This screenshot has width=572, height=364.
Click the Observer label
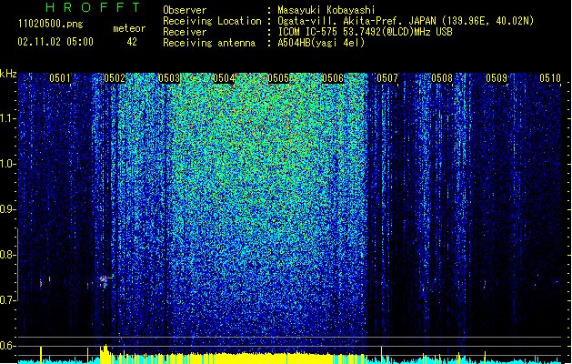(x=185, y=10)
